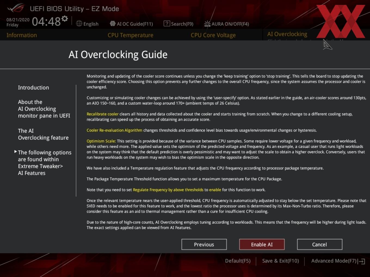
Task: Select The AI Overclocking feature section
Action: pos(43,134)
